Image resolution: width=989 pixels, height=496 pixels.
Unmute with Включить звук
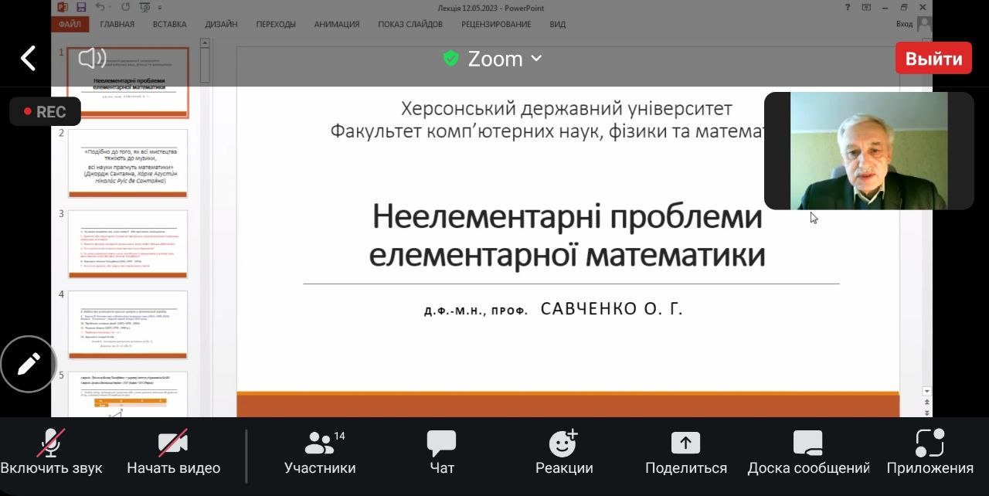click(x=51, y=453)
